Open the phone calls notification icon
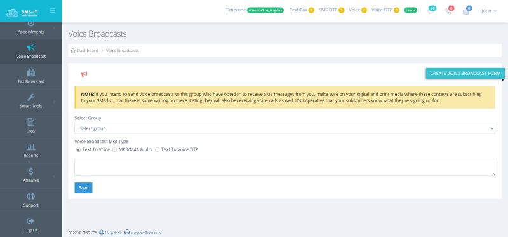 point(448,11)
